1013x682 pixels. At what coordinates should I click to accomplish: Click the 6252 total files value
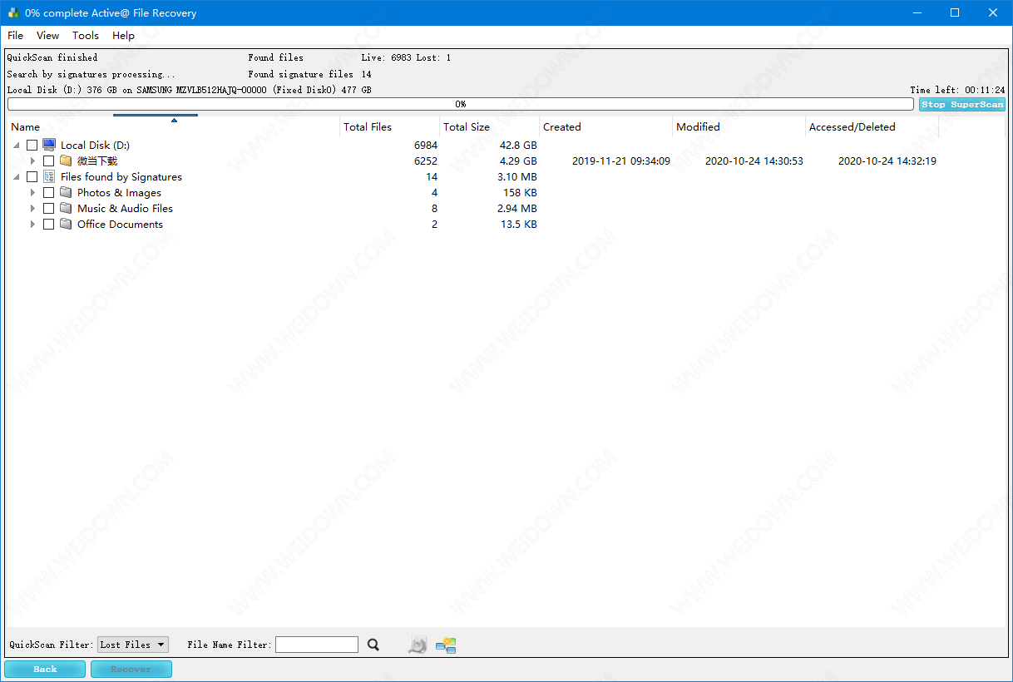pyautogui.click(x=426, y=161)
